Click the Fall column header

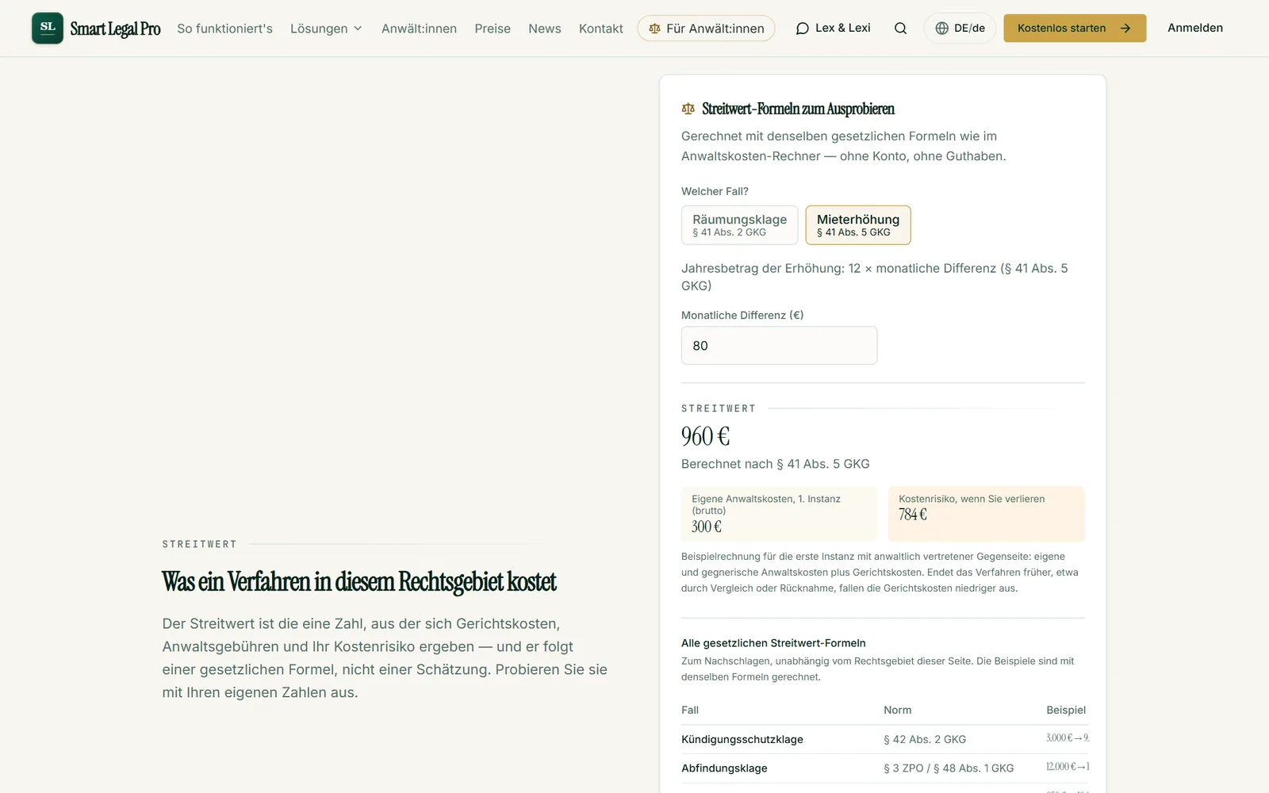click(x=690, y=710)
